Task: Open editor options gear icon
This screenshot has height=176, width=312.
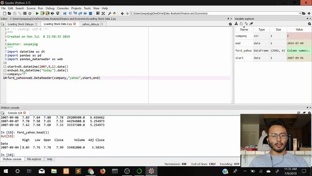Action: tap(230, 24)
